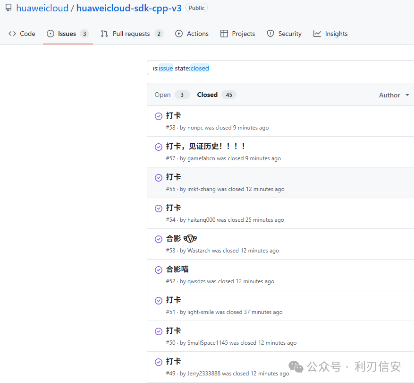Click the Issues count badge 3
Screen dimensions: 414x383
(84, 34)
